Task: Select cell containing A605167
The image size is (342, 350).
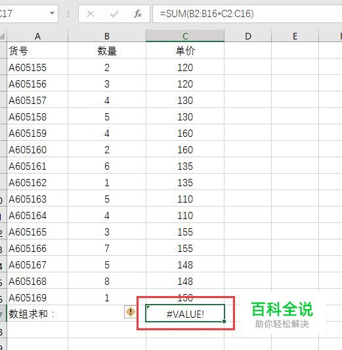Action: pos(37,264)
